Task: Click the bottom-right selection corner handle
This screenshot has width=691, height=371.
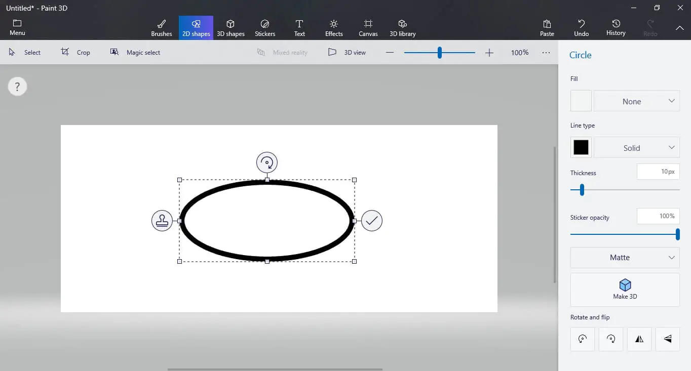Action: click(x=354, y=261)
